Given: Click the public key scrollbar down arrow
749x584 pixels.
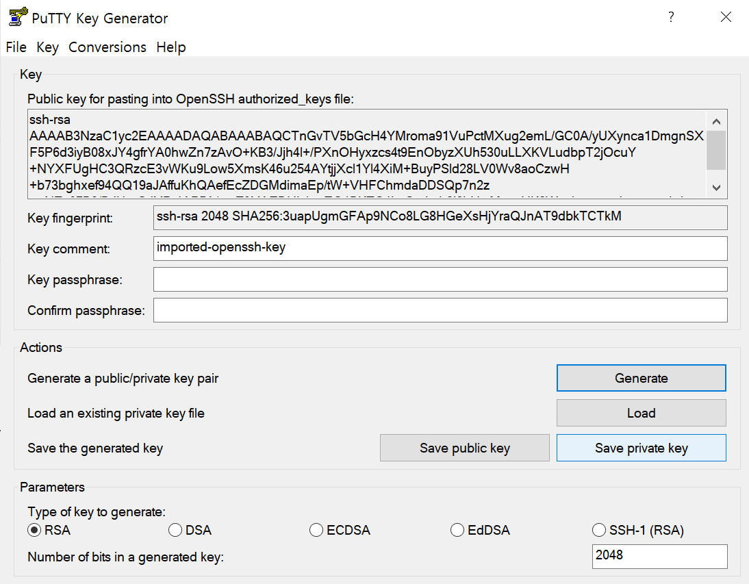Looking at the screenshot, I should point(716,188).
